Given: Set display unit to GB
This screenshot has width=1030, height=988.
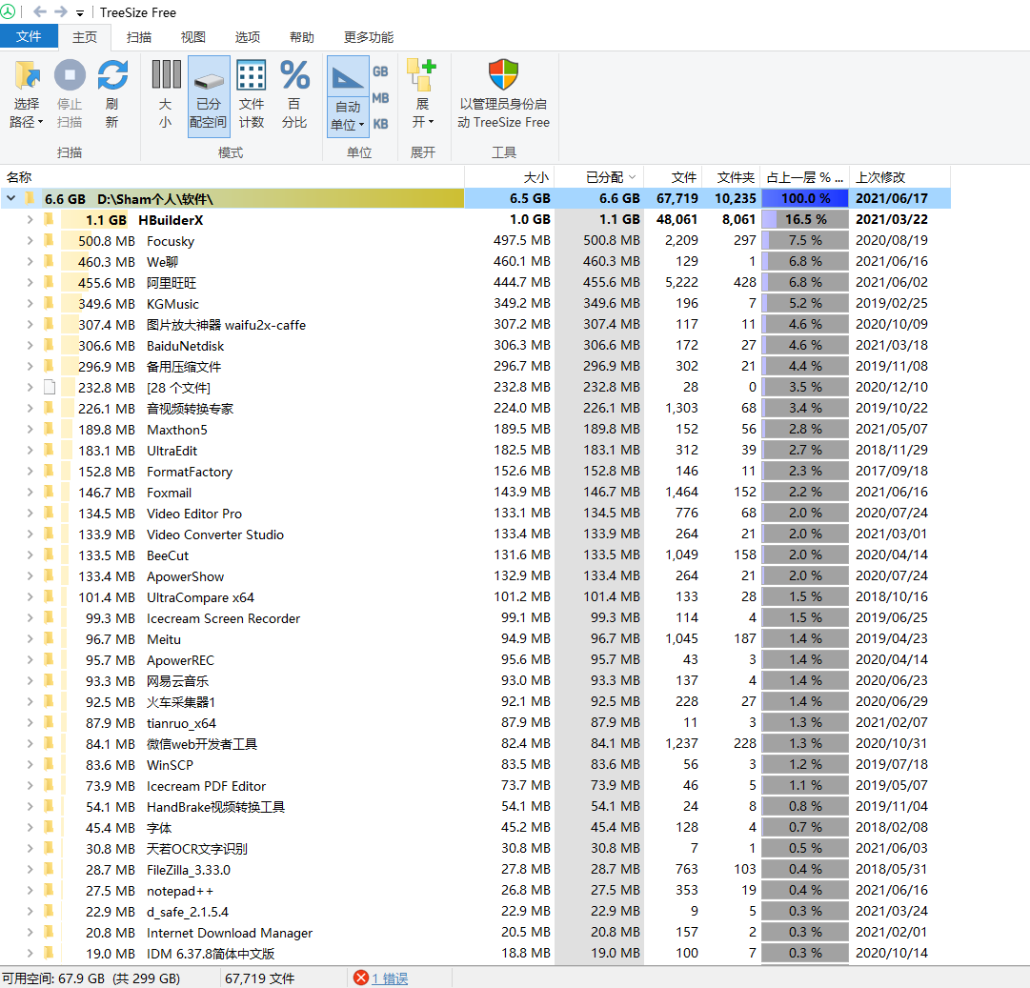Looking at the screenshot, I should click(381, 71).
